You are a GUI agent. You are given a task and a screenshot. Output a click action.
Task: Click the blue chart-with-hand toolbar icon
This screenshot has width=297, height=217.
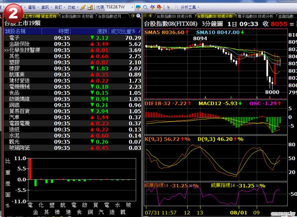pos(153,7)
